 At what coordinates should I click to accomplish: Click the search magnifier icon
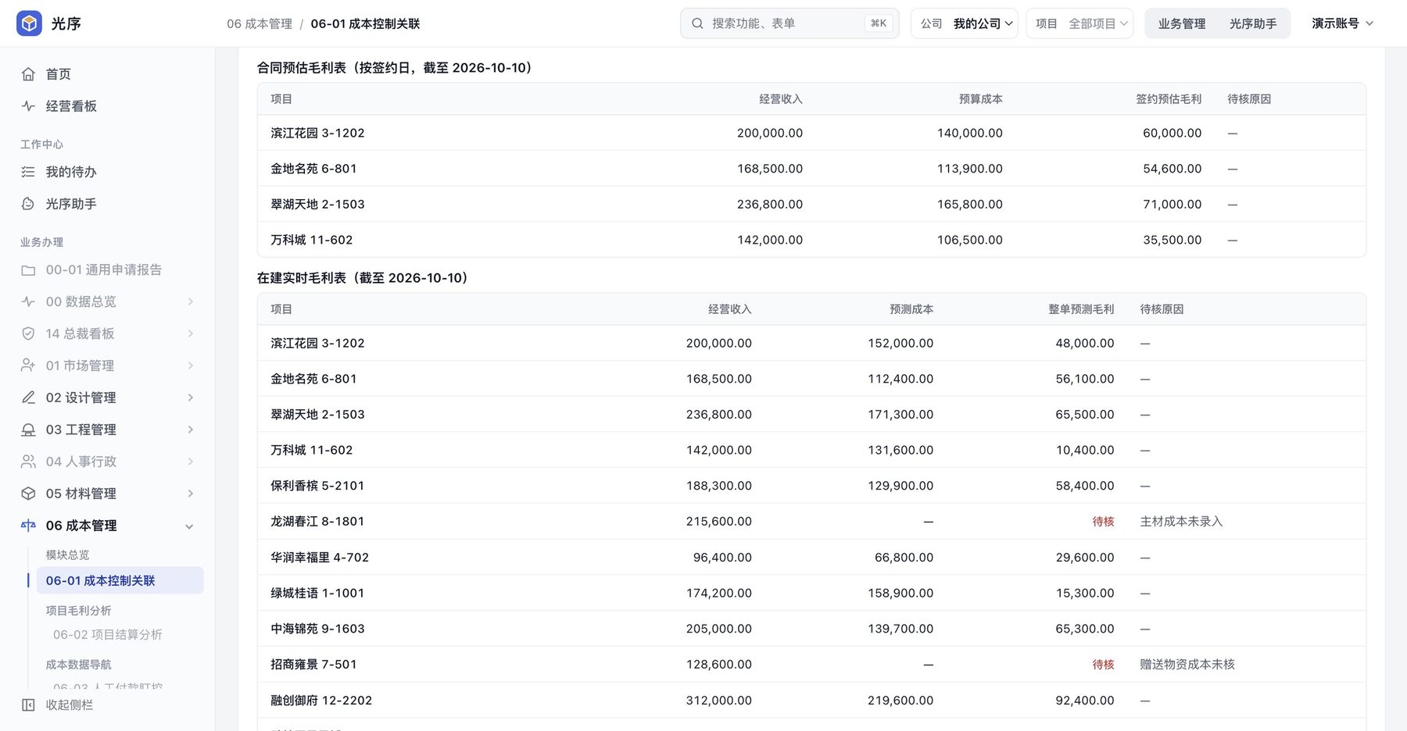(697, 23)
